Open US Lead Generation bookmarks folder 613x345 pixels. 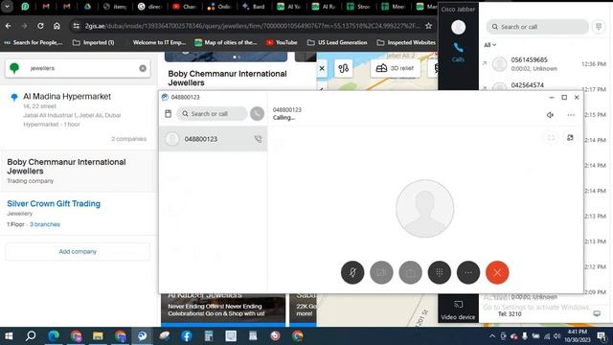pyautogui.click(x=337, y=42)
